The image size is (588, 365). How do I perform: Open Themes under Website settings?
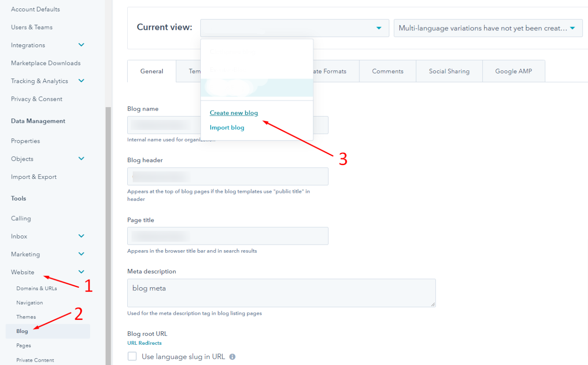pos(26,317)
